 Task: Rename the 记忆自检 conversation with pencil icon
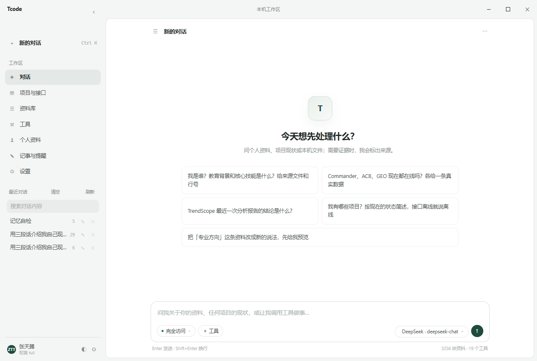(83, 221)
